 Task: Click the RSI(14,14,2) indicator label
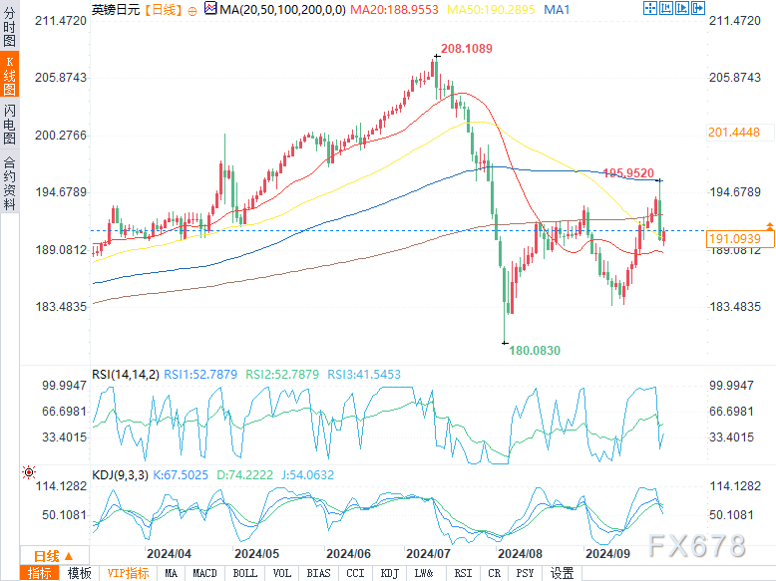click(126, 375)
